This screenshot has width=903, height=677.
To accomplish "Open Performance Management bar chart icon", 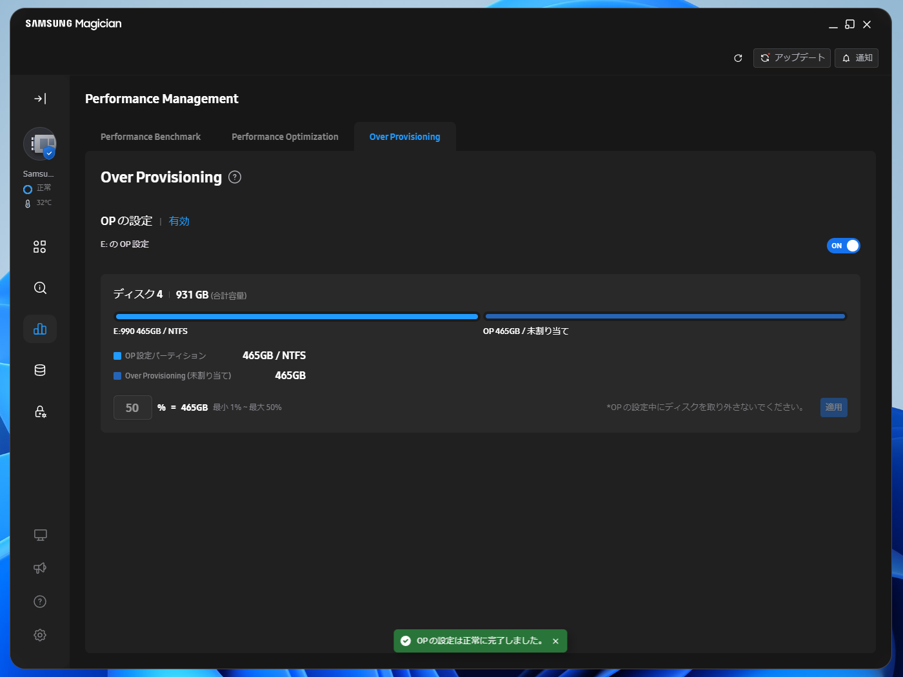I will tap(40, 329).
